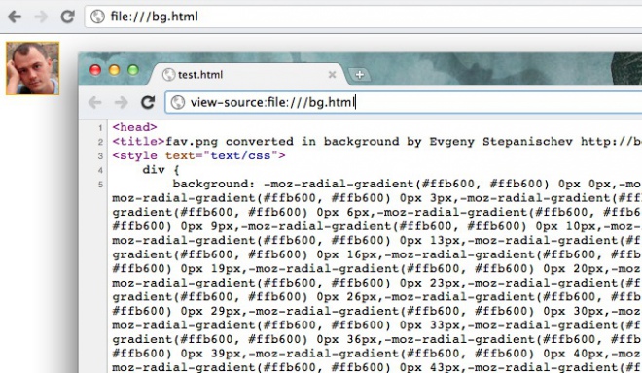Focus the file:///bg.html address bar
The width and height of the screenshot is (642, 373).
pyautogui.click(x=363, y=17)
